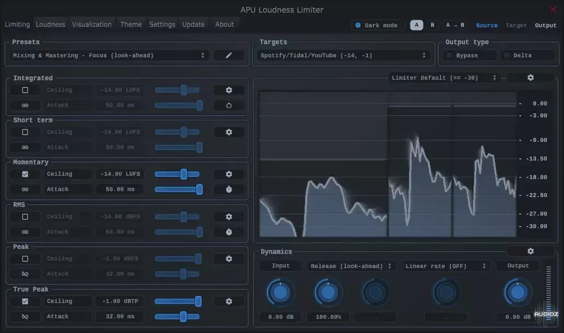Open graph visualization gear settings
Image resolution: width=564 pixels, height=333 pixels.
[x=530, y=78]
